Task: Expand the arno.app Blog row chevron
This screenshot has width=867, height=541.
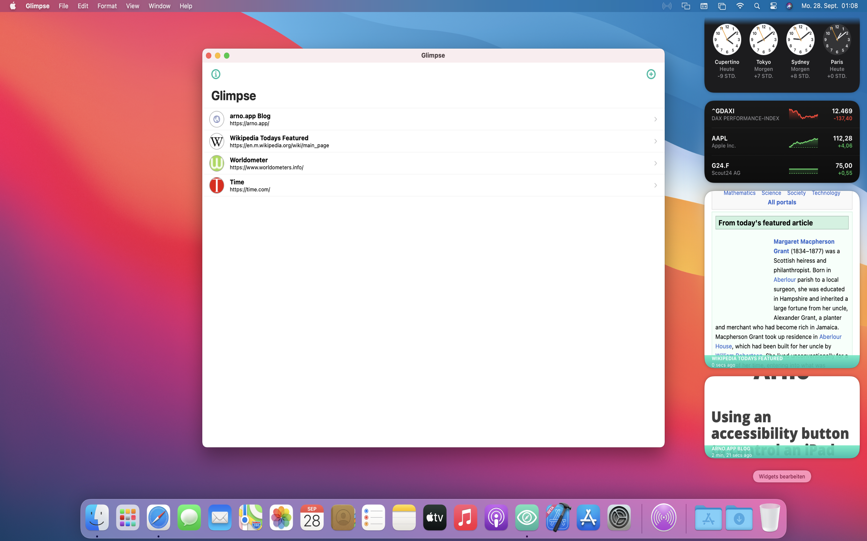Action: click(x=655, y=119)
